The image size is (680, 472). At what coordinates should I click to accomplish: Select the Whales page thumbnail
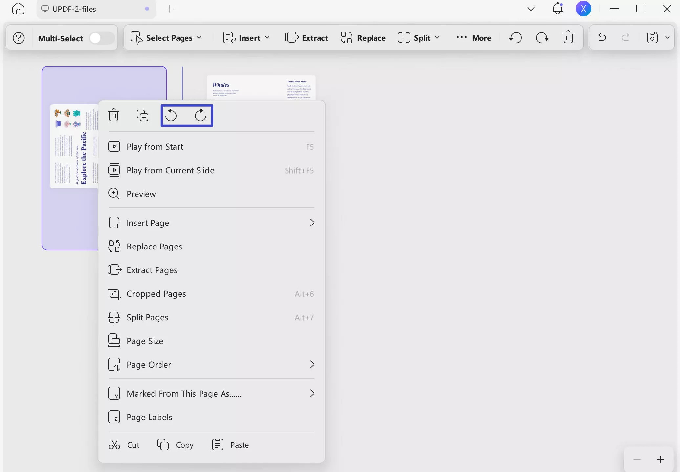click(261, 88)
